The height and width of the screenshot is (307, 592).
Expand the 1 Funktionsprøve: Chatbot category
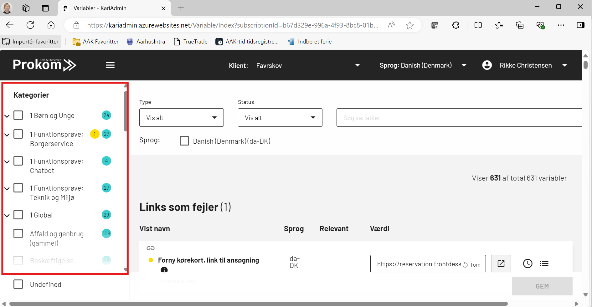tap(7, 161)
